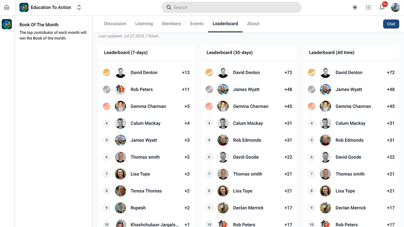Open the home page icon
The width and height of the screenshot is (404, 227).
click(x=6, y=7)
